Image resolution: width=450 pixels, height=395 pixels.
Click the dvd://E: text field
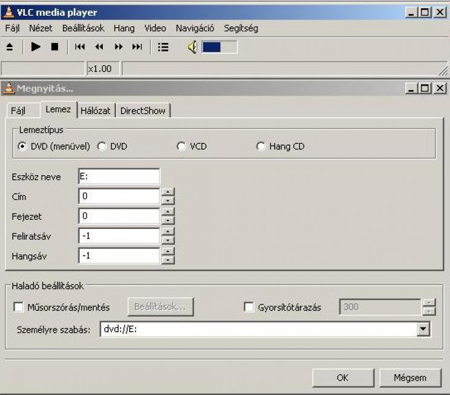258,329
